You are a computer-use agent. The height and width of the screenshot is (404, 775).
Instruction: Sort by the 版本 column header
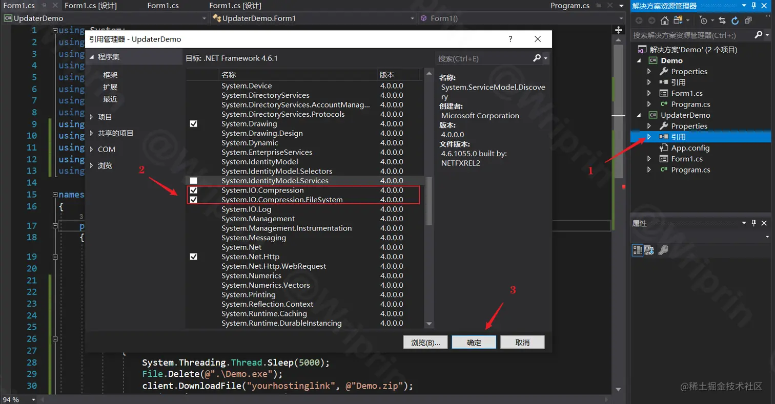[x=399, y=74]
